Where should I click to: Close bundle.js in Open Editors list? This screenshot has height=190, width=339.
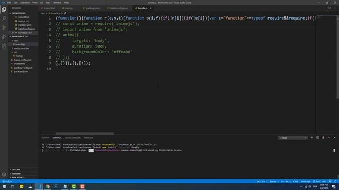13,33
